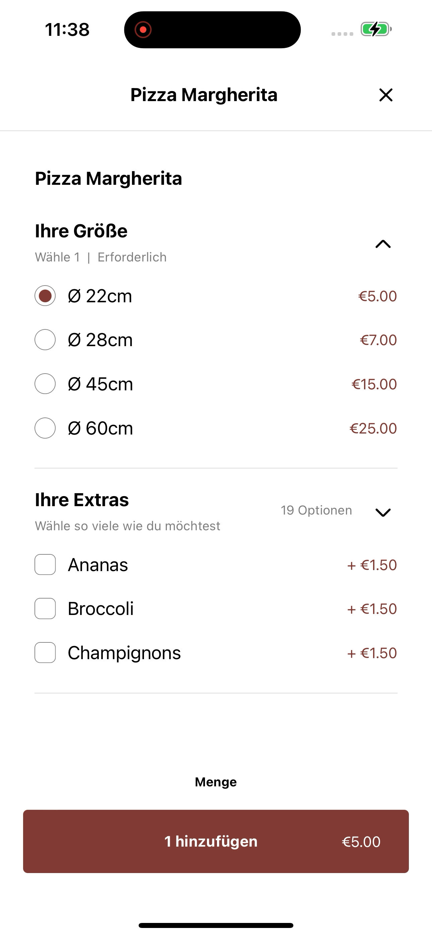The height and width of the screenshot is (936, 432).
Task: Tap the red screen recording indicator
Action: 143,30
